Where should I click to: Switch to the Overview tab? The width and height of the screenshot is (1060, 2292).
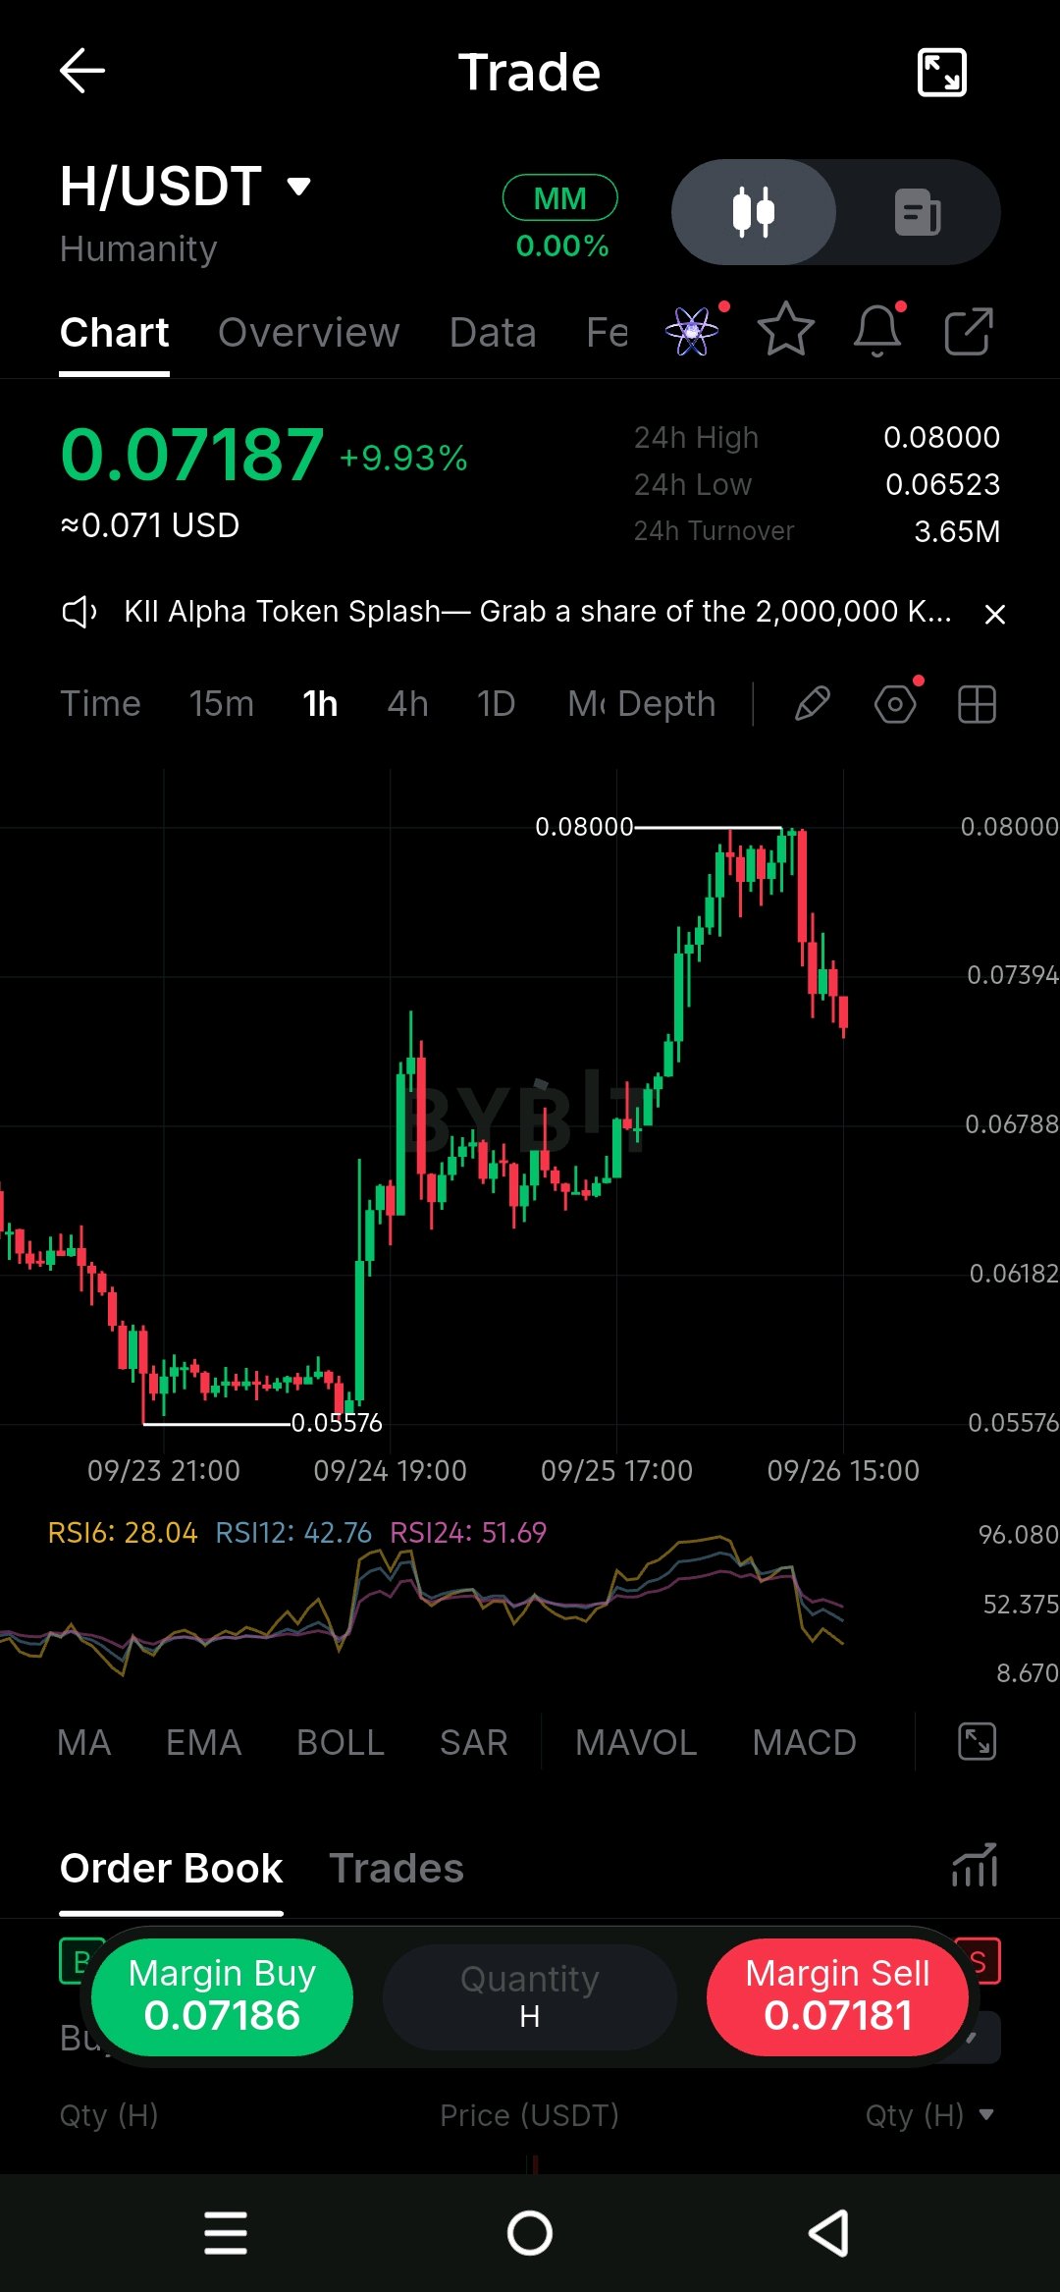309,333
